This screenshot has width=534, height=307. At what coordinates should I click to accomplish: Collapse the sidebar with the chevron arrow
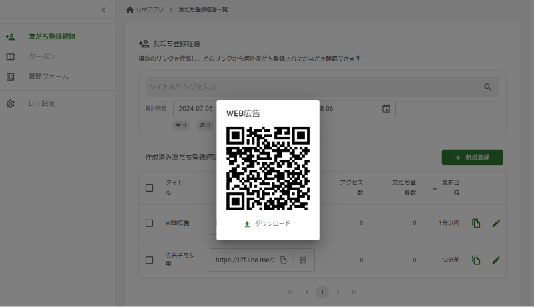103,10
